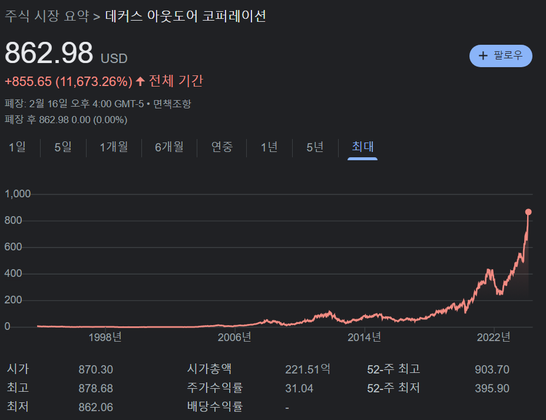Viewport: 546px width, 420px height.
Task: Click the price line peak near 2012
Action: 329,312
